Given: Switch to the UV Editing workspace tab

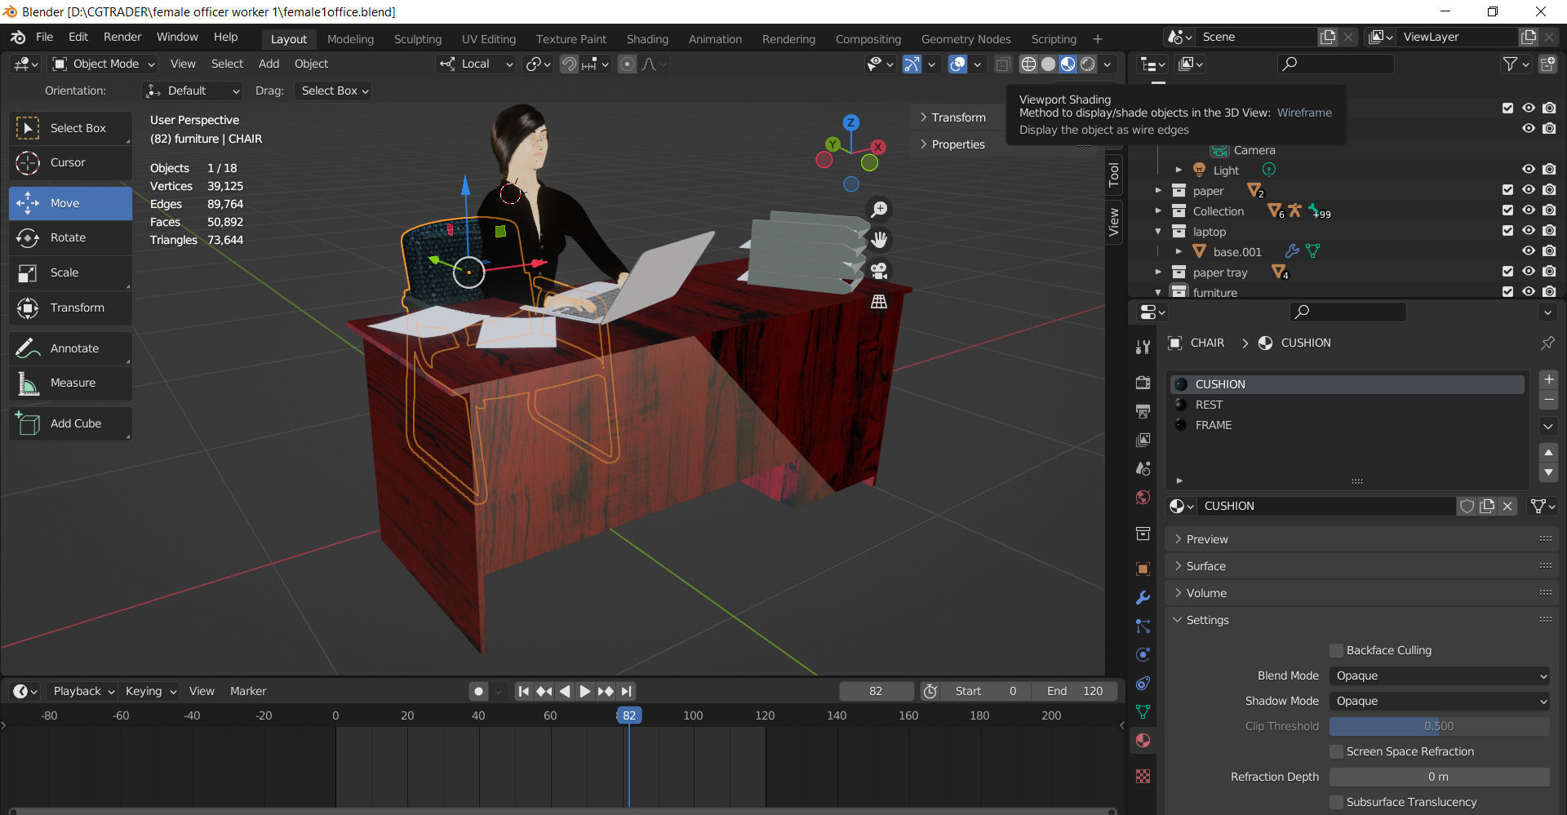Looking at the screenshot, I should coord(489,39).
